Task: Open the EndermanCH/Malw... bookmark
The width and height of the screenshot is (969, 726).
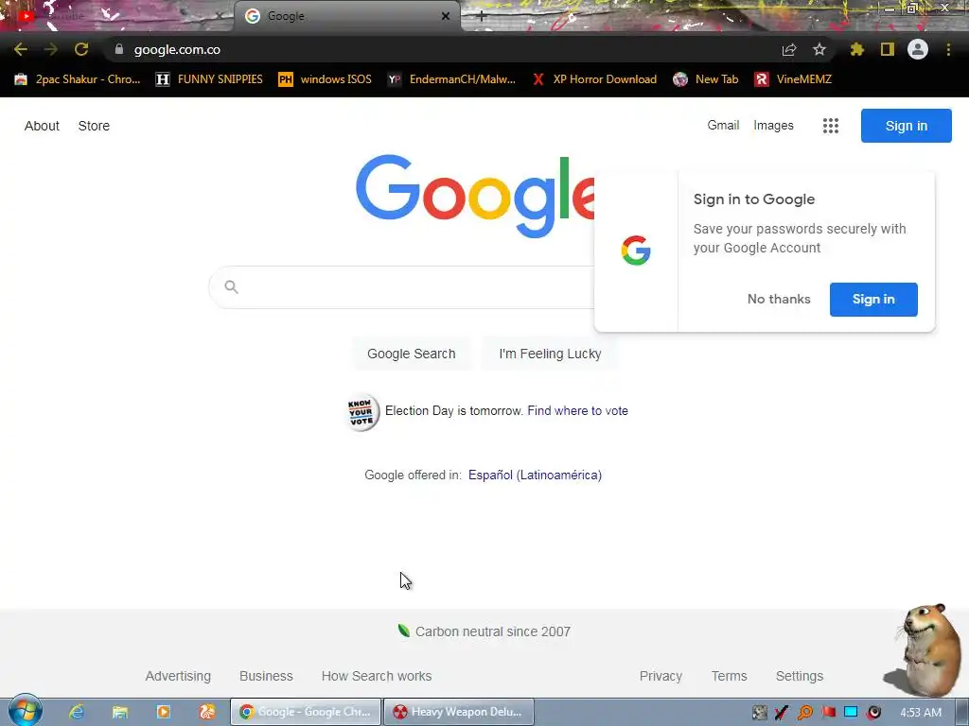Action: (x=451, y=79)
